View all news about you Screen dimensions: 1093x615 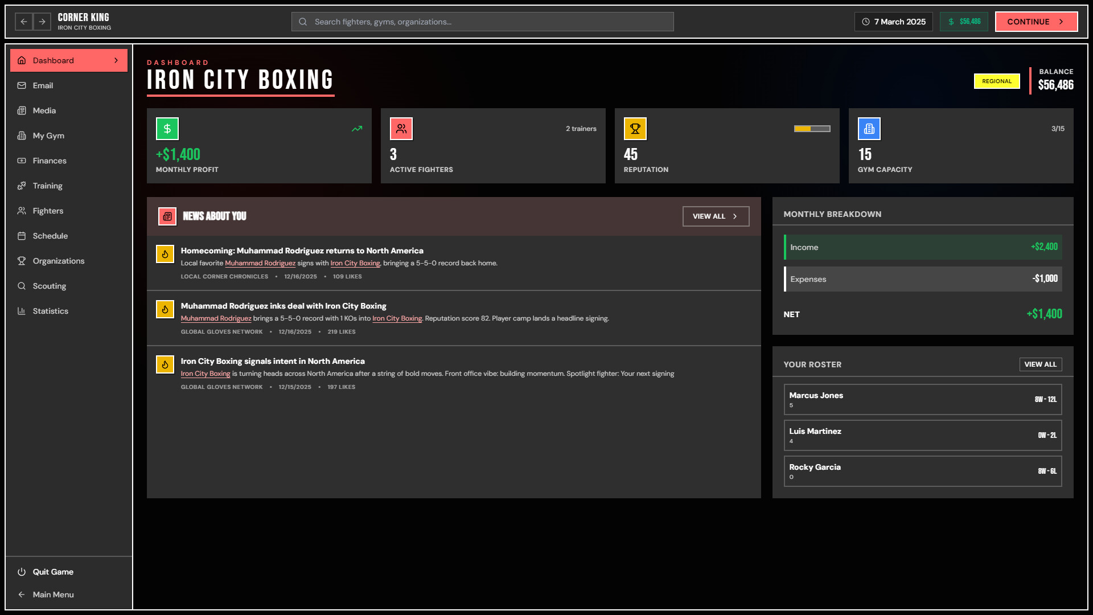click(716, 216)
